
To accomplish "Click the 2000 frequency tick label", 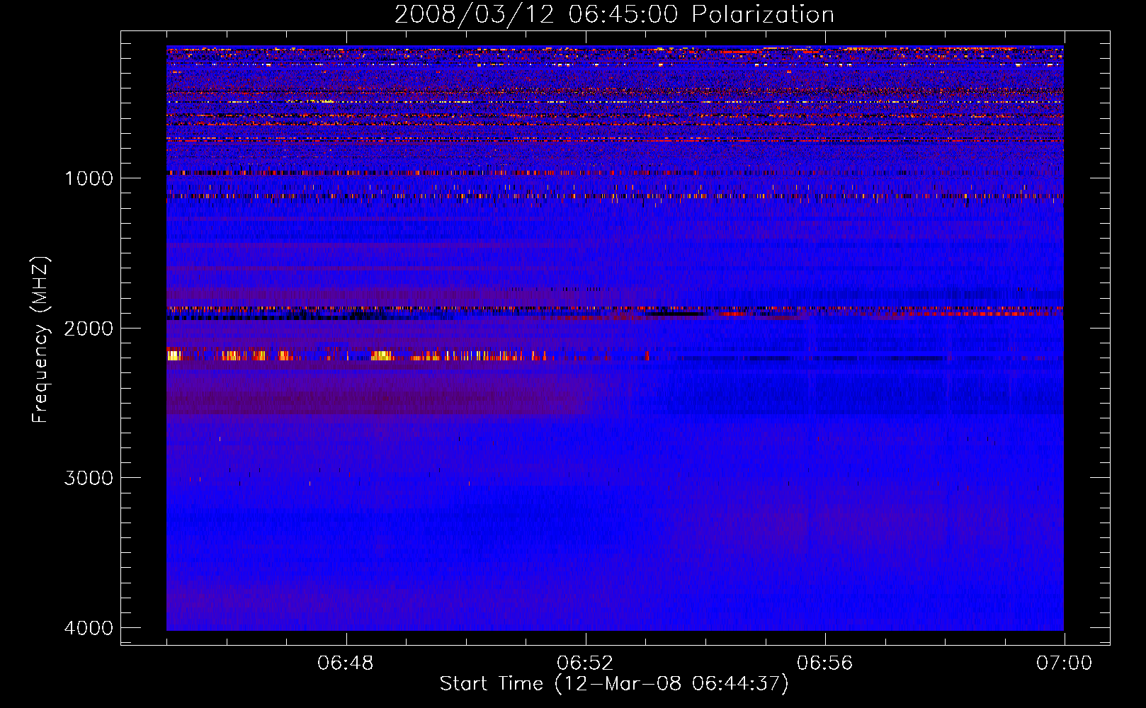I will coord(89,329).
